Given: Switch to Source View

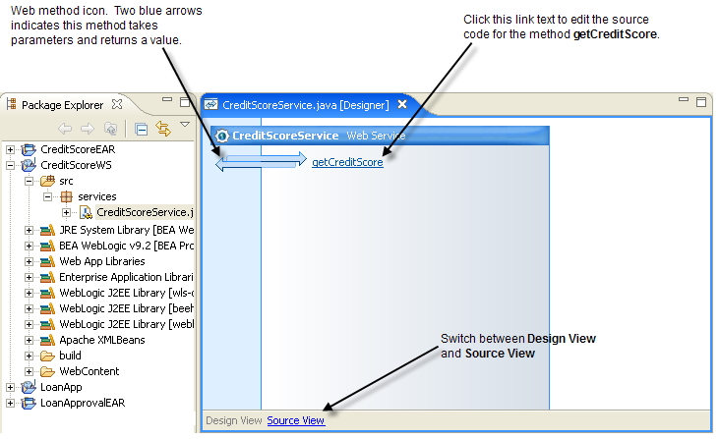Looking at the screenshot, I should click(296, 420).
